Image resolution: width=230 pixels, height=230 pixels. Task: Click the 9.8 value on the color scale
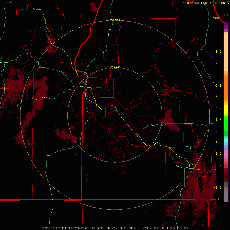[218, 29]
